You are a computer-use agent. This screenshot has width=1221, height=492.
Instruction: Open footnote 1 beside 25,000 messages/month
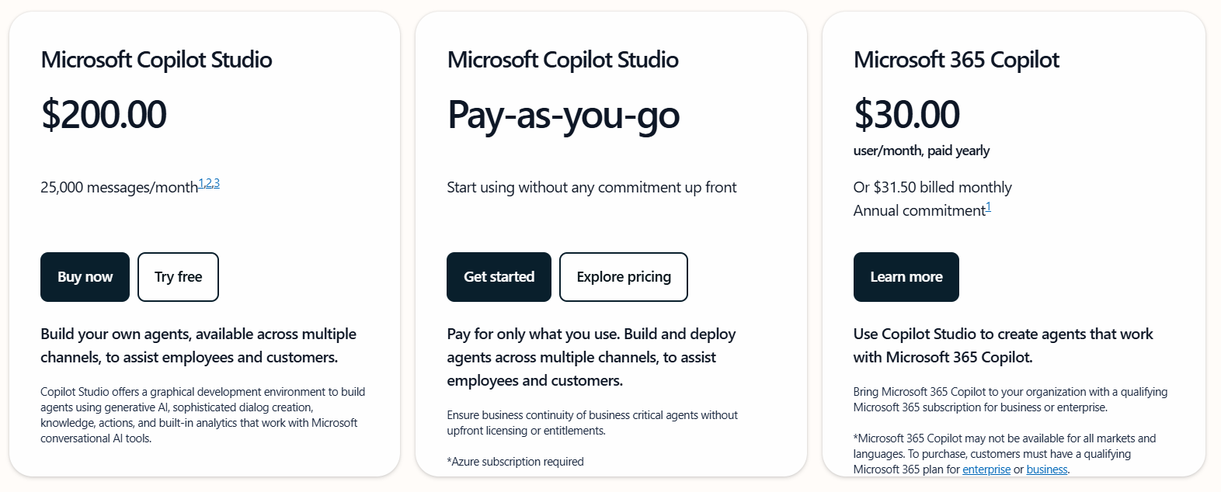(x=201, y=182)
